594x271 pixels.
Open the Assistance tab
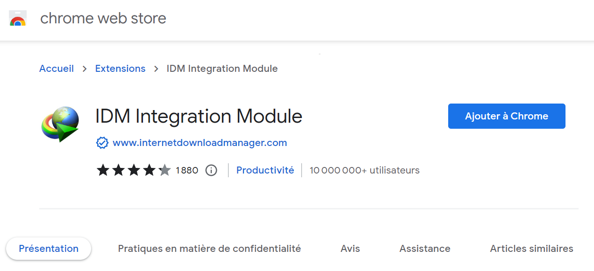(x=424, y=249)
